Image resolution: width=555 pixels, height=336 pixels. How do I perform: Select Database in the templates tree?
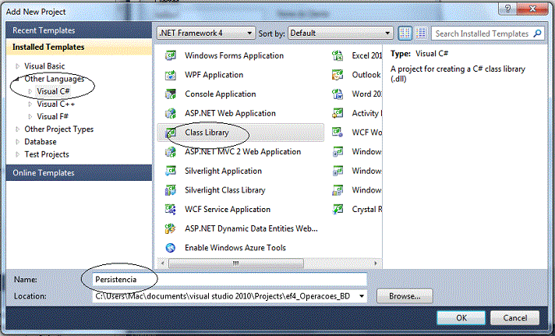41,142
